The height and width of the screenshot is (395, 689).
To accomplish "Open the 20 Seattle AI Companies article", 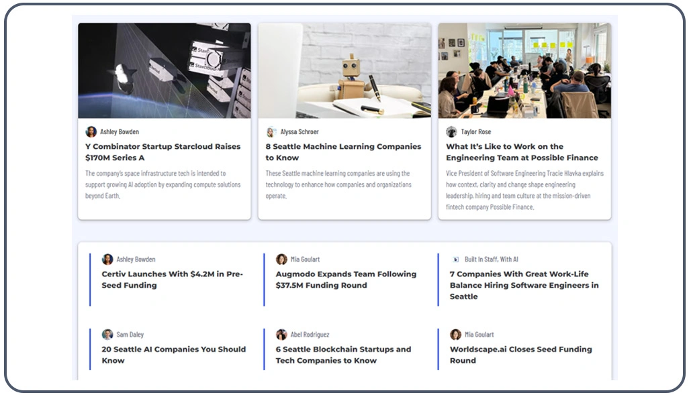I will [173, 355].
